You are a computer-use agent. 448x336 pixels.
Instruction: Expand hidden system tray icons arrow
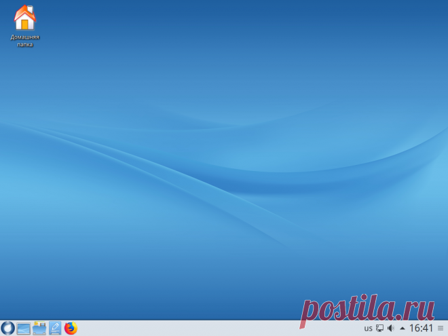click(x=403, y=329)
